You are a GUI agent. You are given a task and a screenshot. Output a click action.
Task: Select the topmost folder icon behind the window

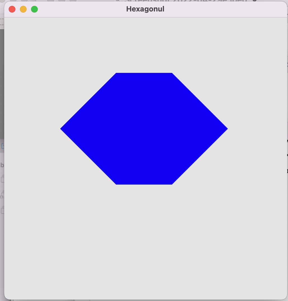click(2, 179)
